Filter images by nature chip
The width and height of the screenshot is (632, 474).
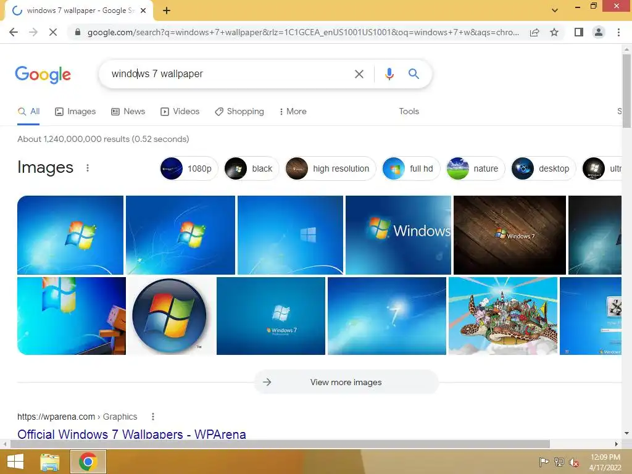coord(475,168)
